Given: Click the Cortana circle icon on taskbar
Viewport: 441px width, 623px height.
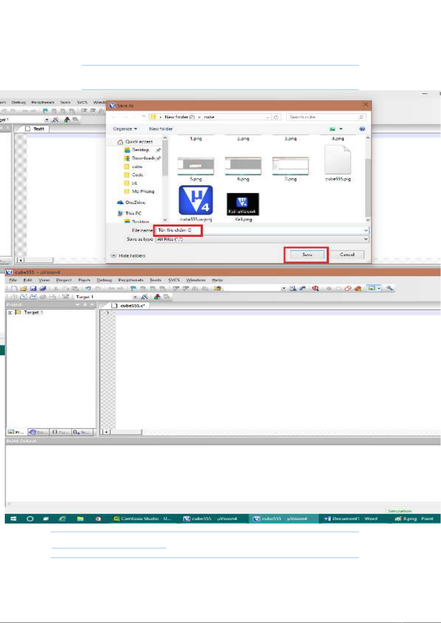Looking at the screenshot, I should point(30,519).
